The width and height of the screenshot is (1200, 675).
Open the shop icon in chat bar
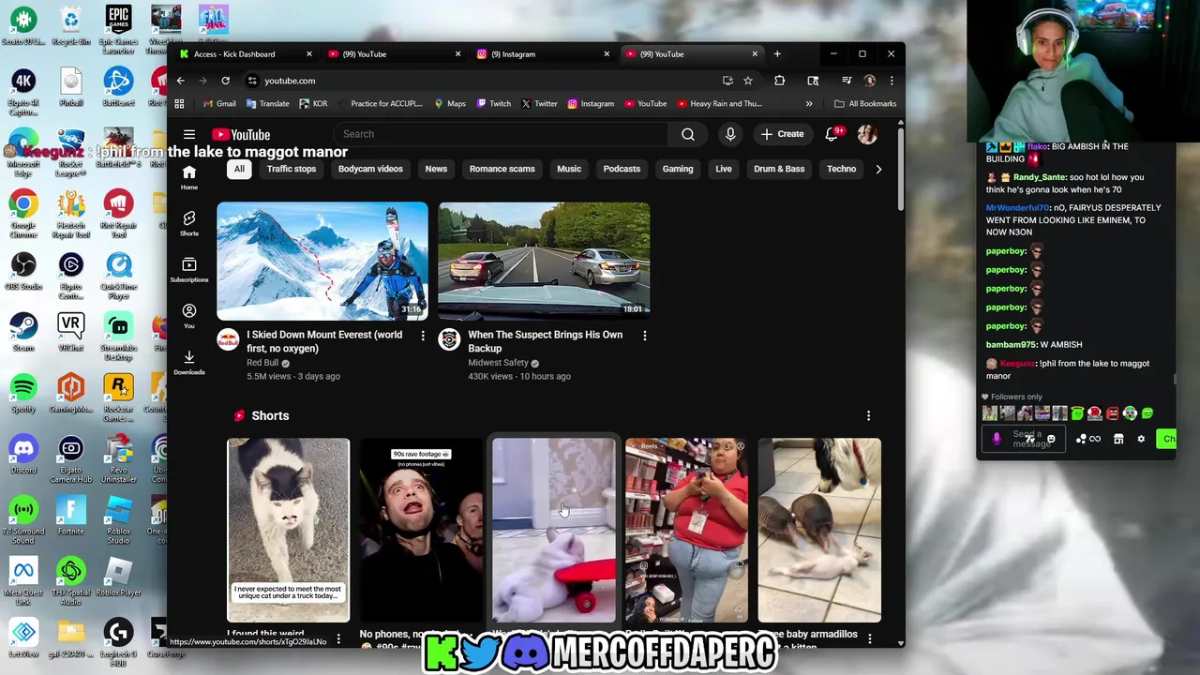pyautogui.click(x=1118, y=439)
